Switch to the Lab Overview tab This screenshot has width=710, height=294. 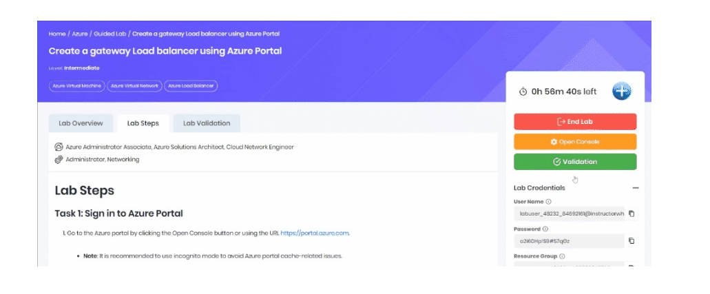click(x=81, y=123)
